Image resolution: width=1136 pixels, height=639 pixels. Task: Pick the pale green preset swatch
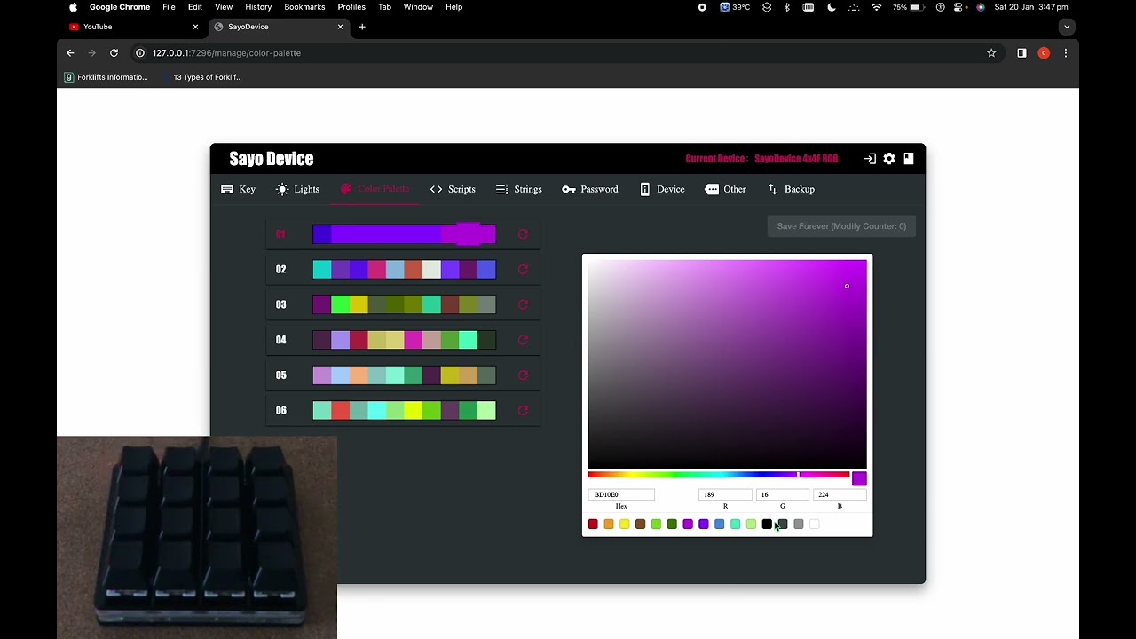pyautogui.click(x=751, y=525)
